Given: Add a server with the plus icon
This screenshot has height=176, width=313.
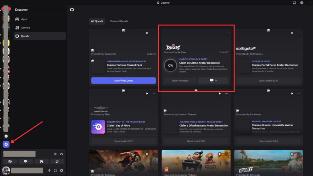Looking at the screenshot, I should [6, 136].
